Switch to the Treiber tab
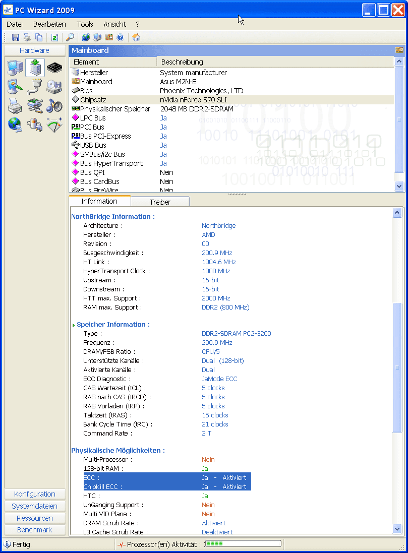 160,202
